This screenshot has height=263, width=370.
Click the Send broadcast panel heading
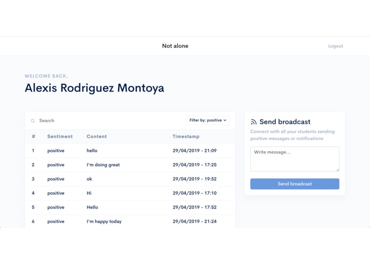[x=285, y=122]
